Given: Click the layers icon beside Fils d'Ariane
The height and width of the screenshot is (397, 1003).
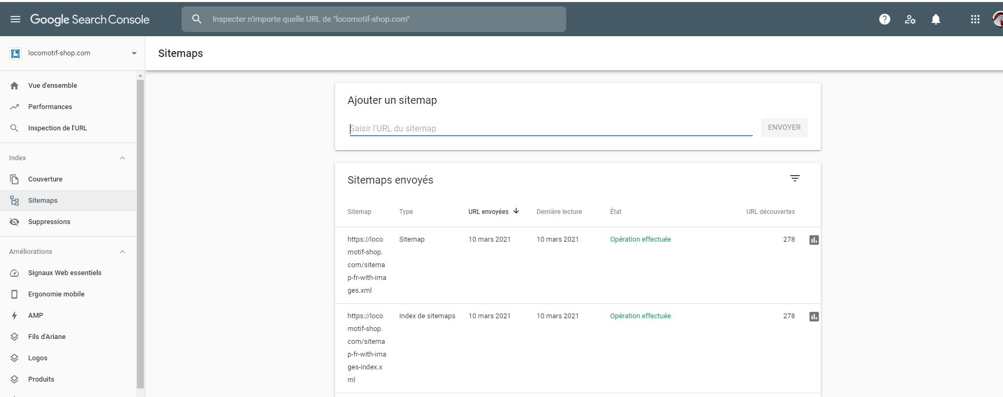Looking at the screenshot, I should point(14,337).
